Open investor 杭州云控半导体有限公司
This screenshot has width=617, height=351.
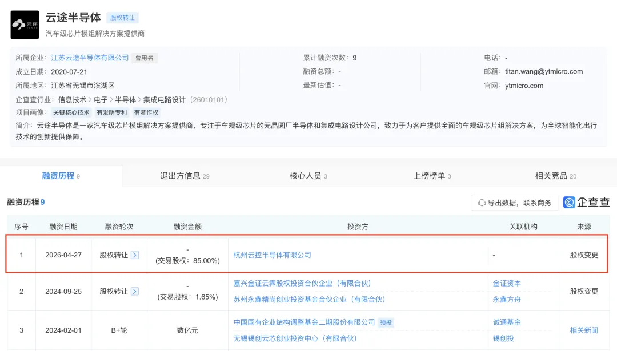point(273,255)
